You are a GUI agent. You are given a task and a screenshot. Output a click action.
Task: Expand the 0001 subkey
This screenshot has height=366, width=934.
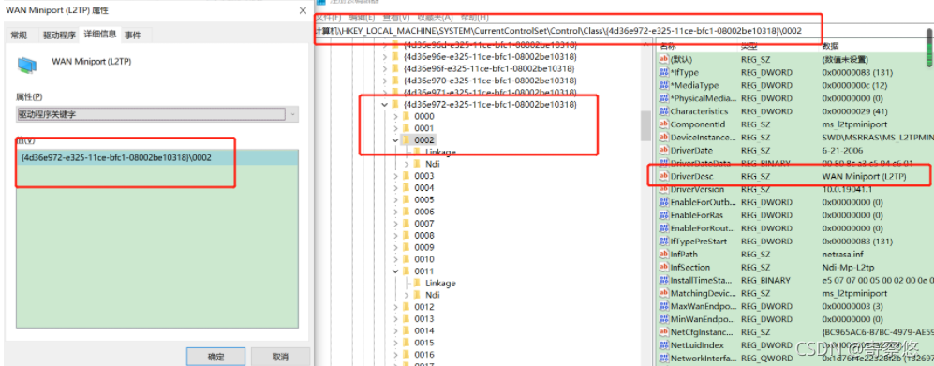[396, 128]
